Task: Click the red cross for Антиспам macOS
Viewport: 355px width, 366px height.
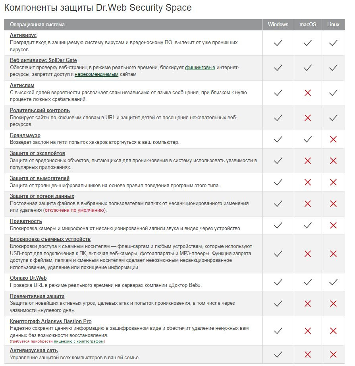Action: [307, 93]
